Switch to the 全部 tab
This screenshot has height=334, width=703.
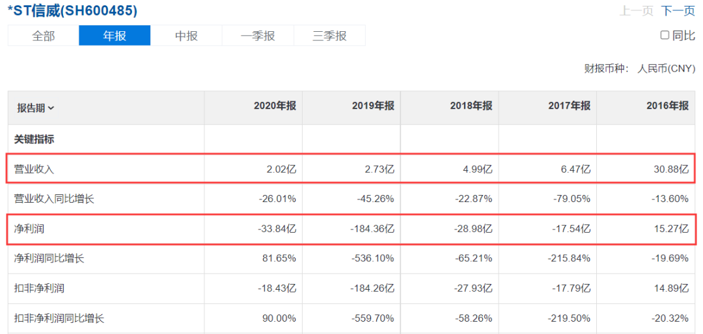tap(44, 36)
